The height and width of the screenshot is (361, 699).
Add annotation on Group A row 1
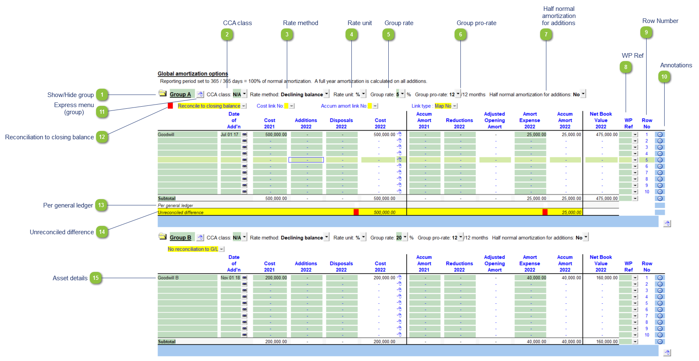(660, 135)
